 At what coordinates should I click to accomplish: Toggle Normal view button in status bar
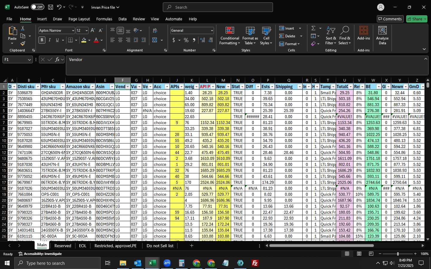pos(347,254)
